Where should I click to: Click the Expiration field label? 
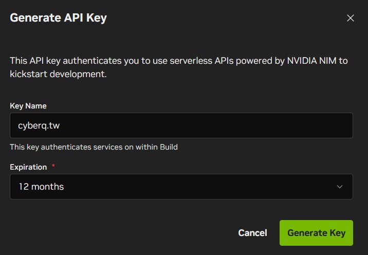(28, 167)
